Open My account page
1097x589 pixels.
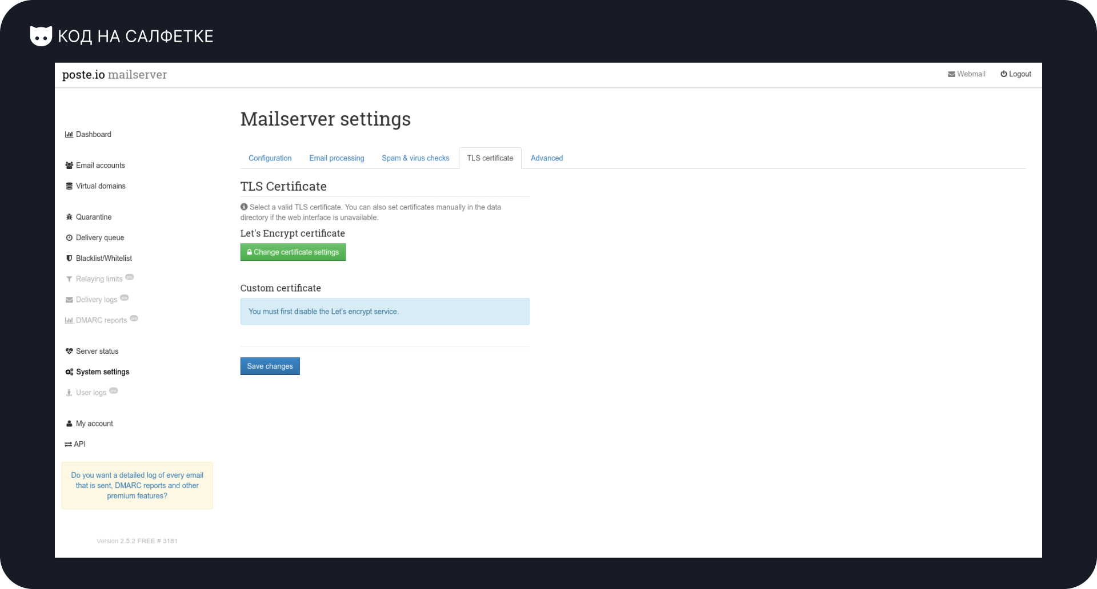(89, 423)
